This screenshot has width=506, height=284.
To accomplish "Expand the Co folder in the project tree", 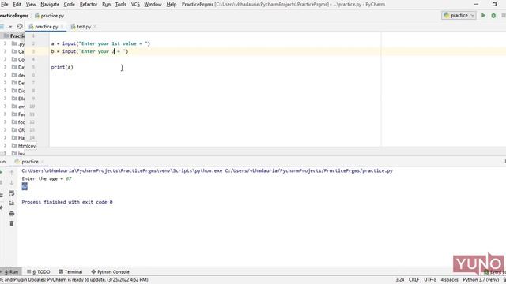I will point(5,59).
